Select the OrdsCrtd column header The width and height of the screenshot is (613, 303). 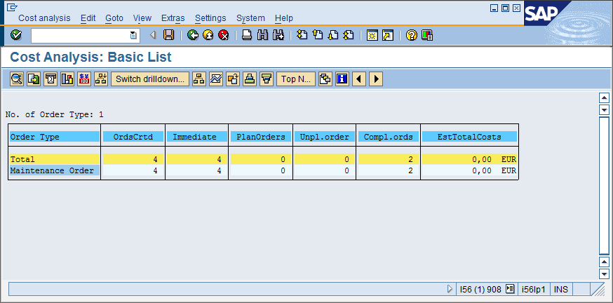click(133, 137)
